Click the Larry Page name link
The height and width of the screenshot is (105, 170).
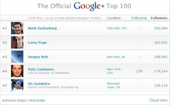37,43
